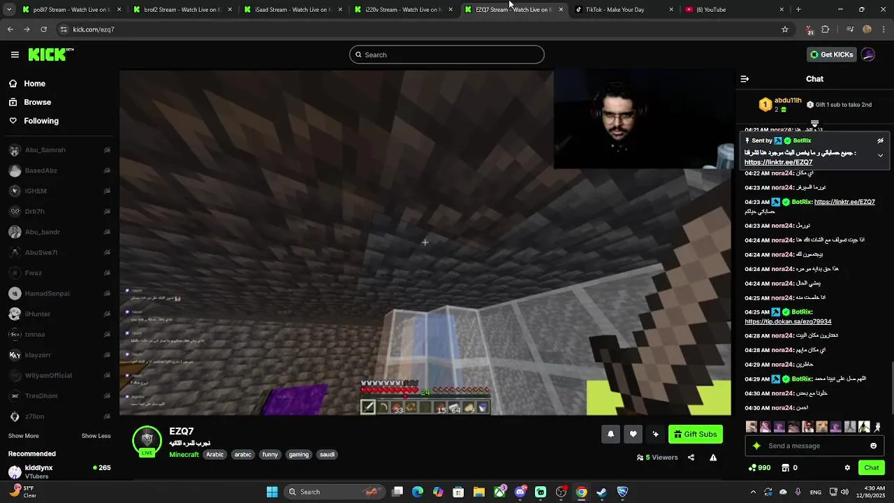Reload the page in browser toolbar

43,29
